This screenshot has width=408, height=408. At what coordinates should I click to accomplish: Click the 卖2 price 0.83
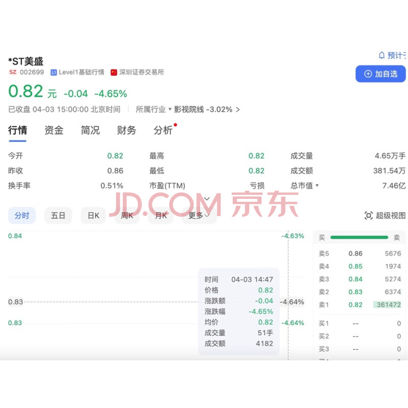pos(356,292)
